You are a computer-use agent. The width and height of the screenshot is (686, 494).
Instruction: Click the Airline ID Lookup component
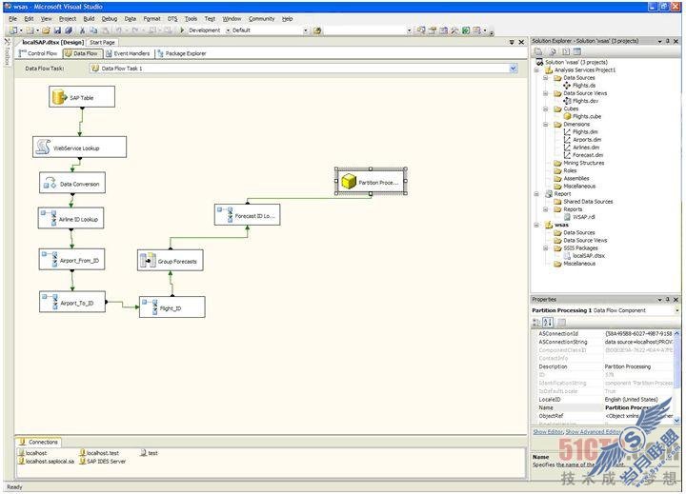(x=71, y=218)
